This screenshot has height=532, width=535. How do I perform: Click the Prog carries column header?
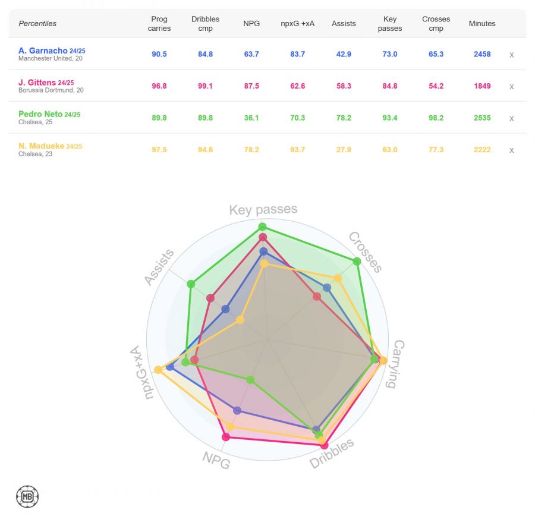point(159,24)
